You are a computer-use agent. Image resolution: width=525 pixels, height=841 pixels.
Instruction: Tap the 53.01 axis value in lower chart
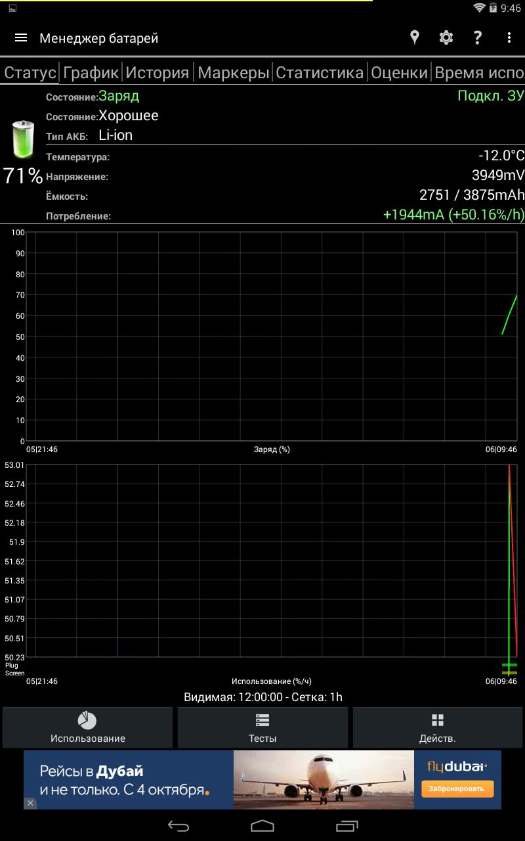pos(14,465)
